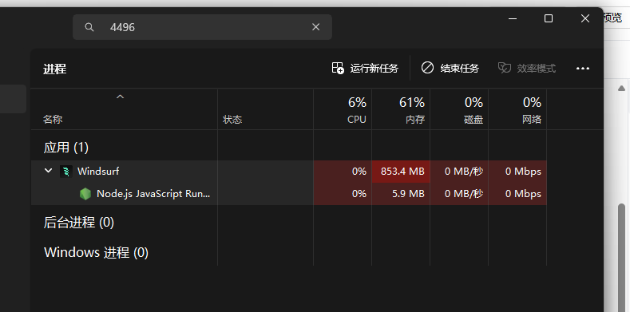The height and width of the screenshot is (312, 630).
Task: Click the search magnifier icon
Action: point(89,27)
